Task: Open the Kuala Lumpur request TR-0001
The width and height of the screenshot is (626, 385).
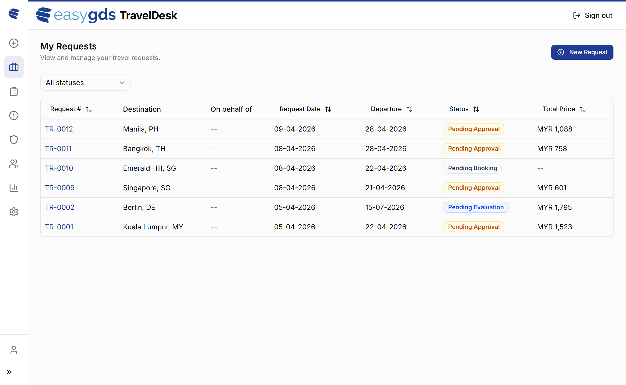Action: click(59, 227)
